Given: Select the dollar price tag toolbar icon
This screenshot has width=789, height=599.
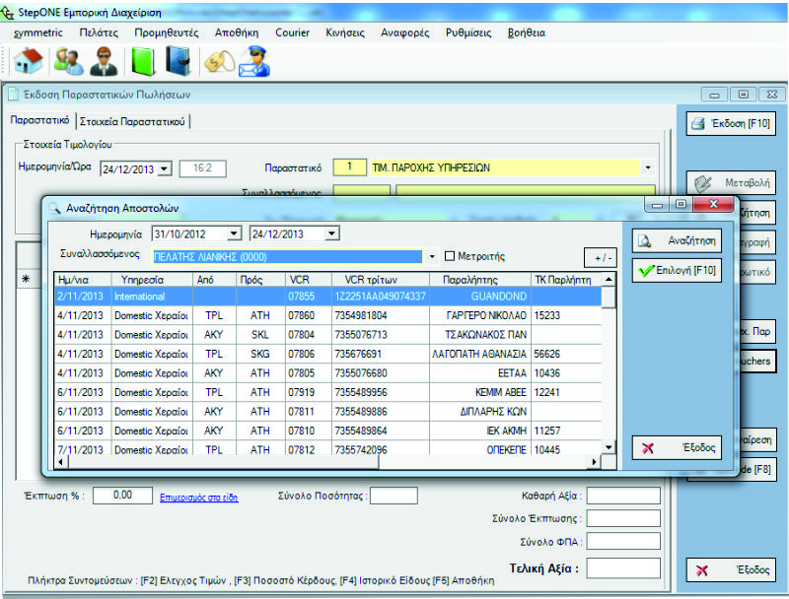Looking at the screenshot, I should 218,61.
